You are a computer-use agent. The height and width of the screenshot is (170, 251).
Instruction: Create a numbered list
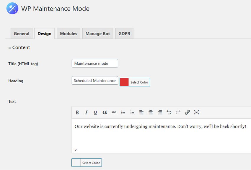132,112
